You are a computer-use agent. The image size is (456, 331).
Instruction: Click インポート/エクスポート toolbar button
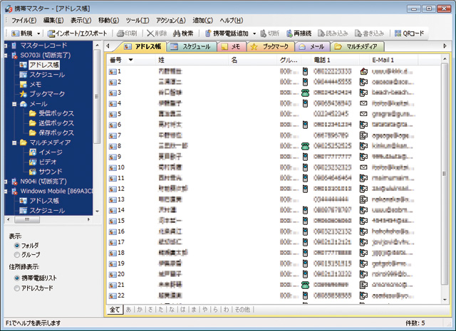pyautogui.click(x=77, y=33)
